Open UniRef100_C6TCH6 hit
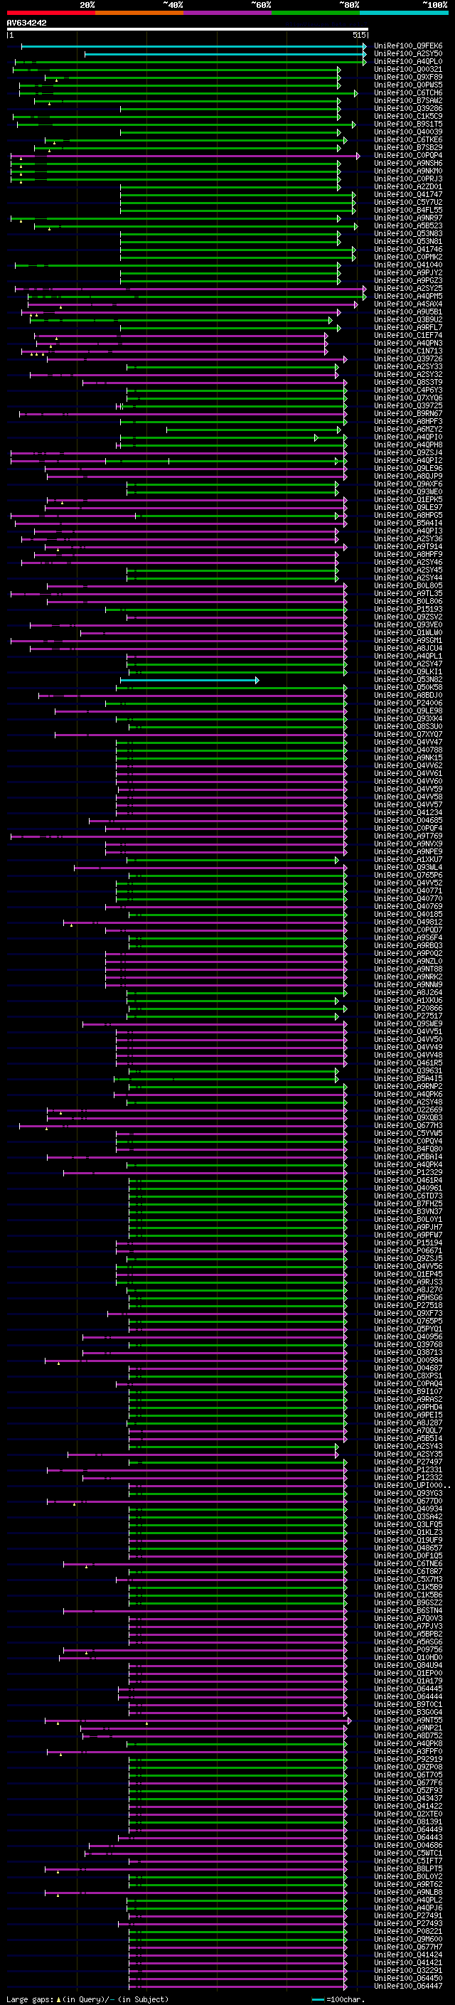Image resolution: width=455 pixels, height=2005 pixels. (407, 93)
